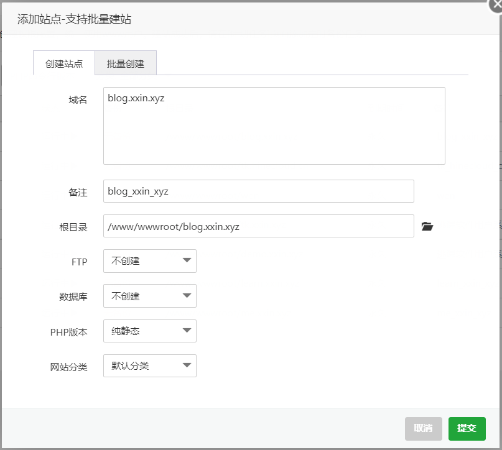Open the 批量创建 tab

pos(125,63)
